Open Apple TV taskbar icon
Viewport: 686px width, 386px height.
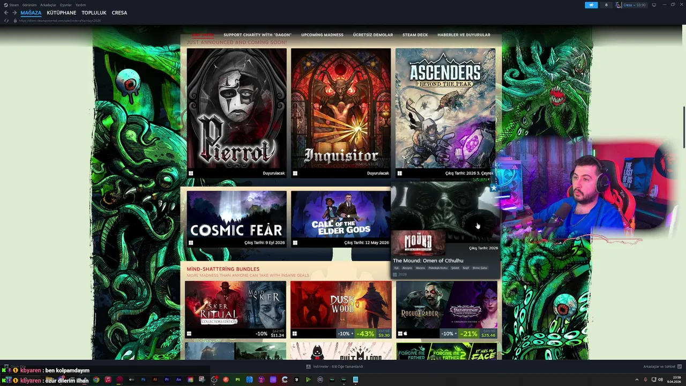(x=131, y=380)
